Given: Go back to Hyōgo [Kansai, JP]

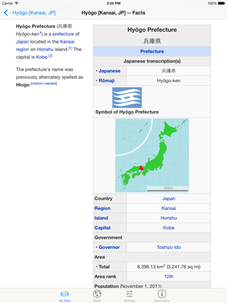Looking at the screenshot, I should pyautogui.click(x=30, y=13).
